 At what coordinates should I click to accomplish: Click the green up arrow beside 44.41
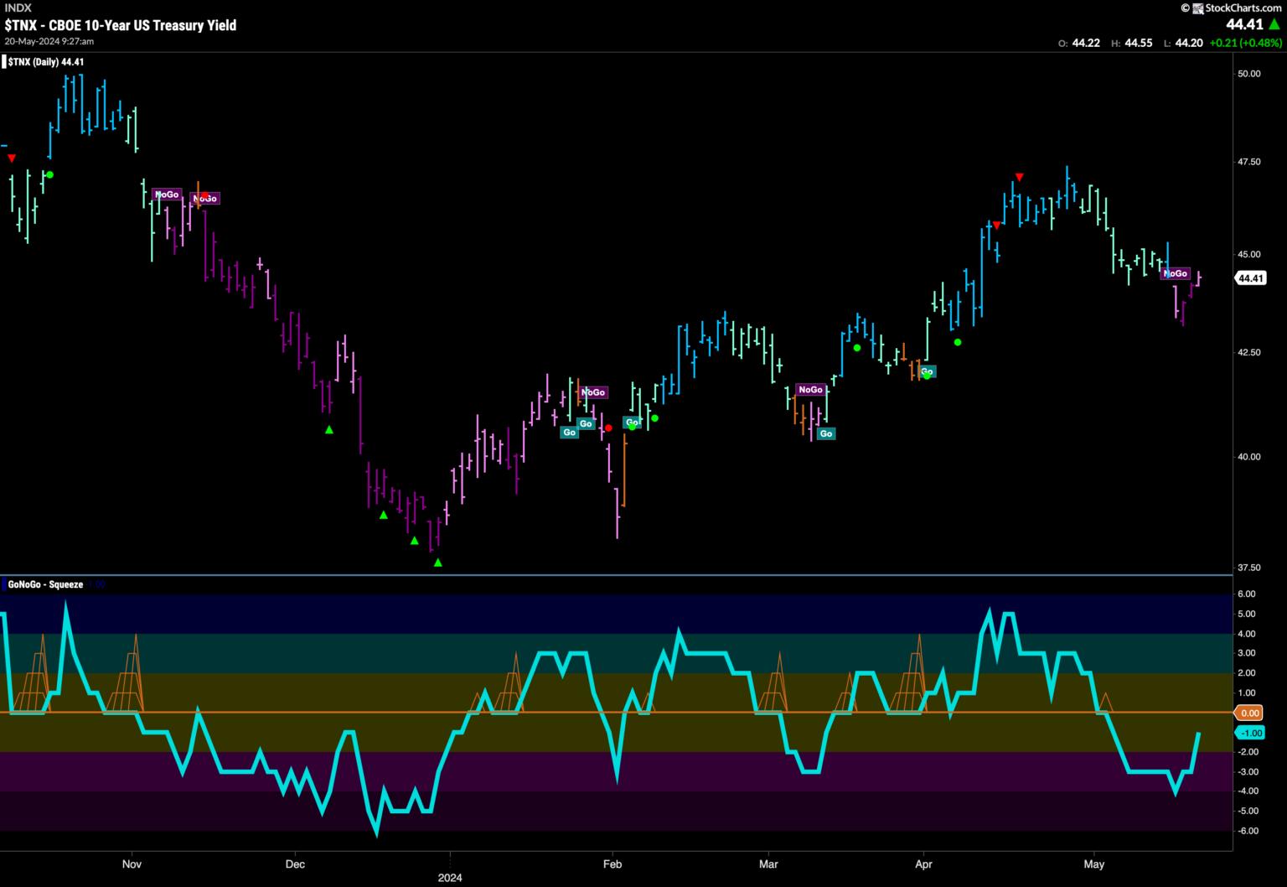point(1274,24)
